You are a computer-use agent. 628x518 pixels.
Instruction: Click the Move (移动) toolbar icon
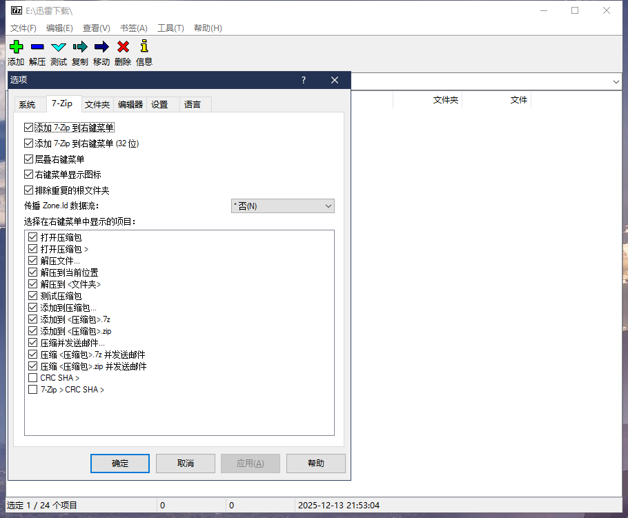coord(101,46)
